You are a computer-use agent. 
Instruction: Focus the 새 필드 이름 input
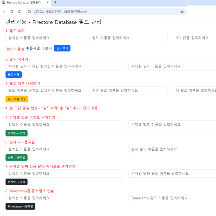[194, 91]
